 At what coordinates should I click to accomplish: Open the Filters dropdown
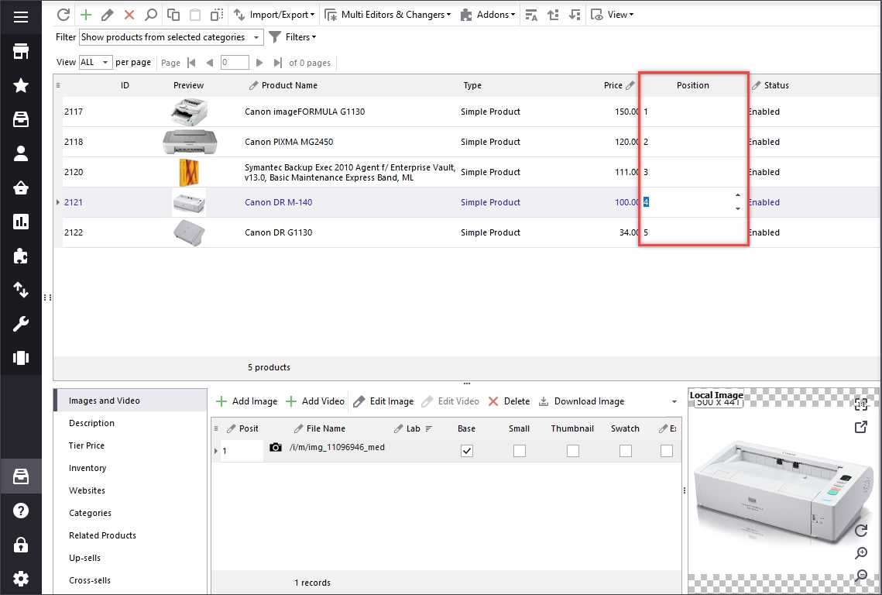click(x=293, y=37)
